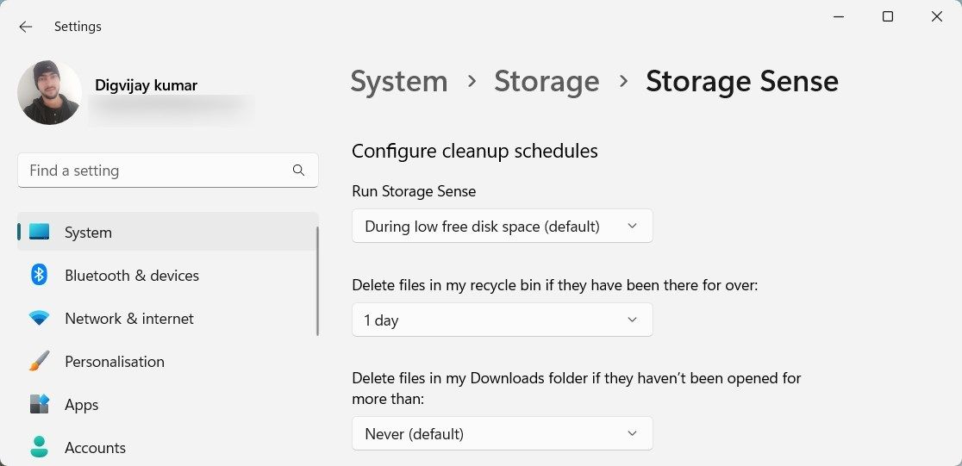This screenshot has height=466, width=962.
Task: Open Network & internet settings
Action: click(168, 318)
